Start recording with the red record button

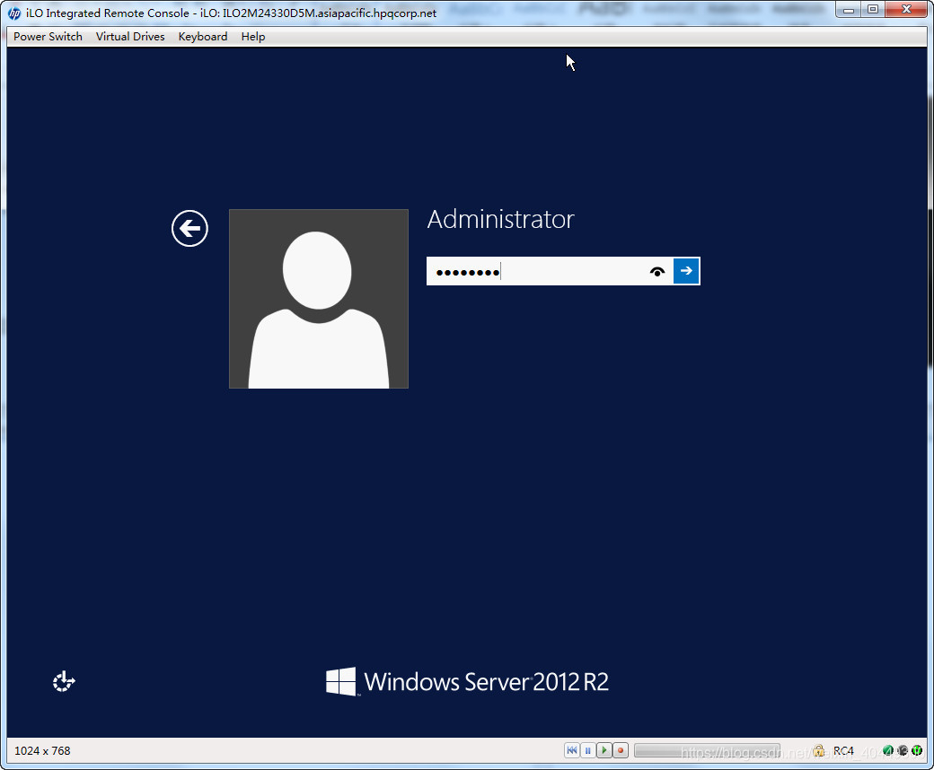pyautogui.click(x=620, y=750)
